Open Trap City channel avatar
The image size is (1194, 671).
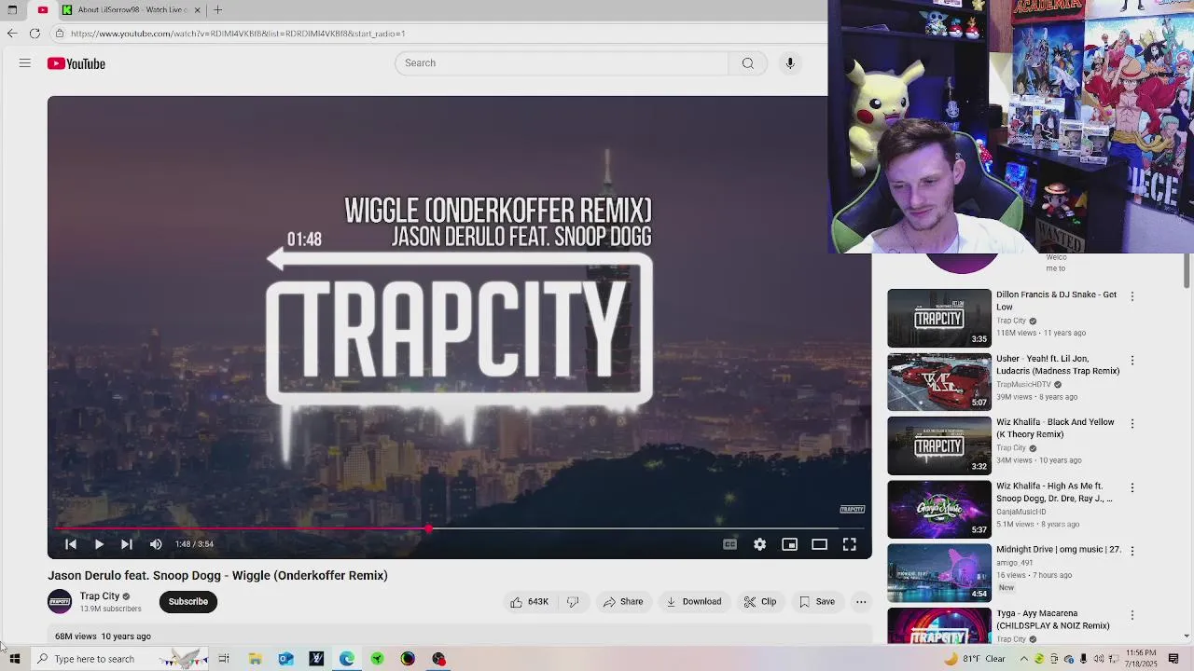tap(60, 602)
